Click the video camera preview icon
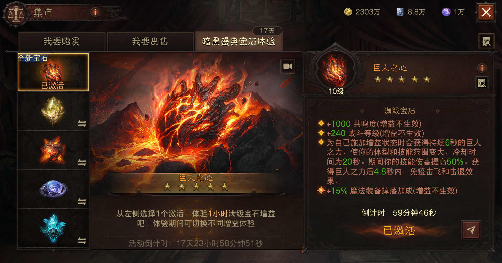This screenshot has height=263, width=502. (288, 66)
